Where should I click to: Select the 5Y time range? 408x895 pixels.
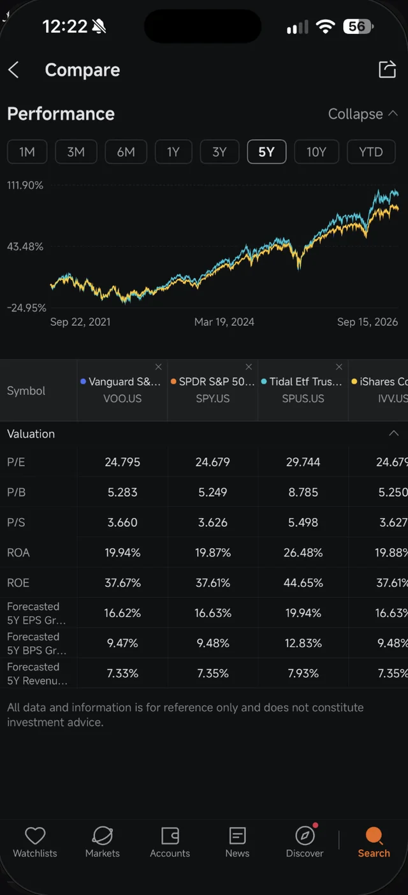click(x=266, y=152)
